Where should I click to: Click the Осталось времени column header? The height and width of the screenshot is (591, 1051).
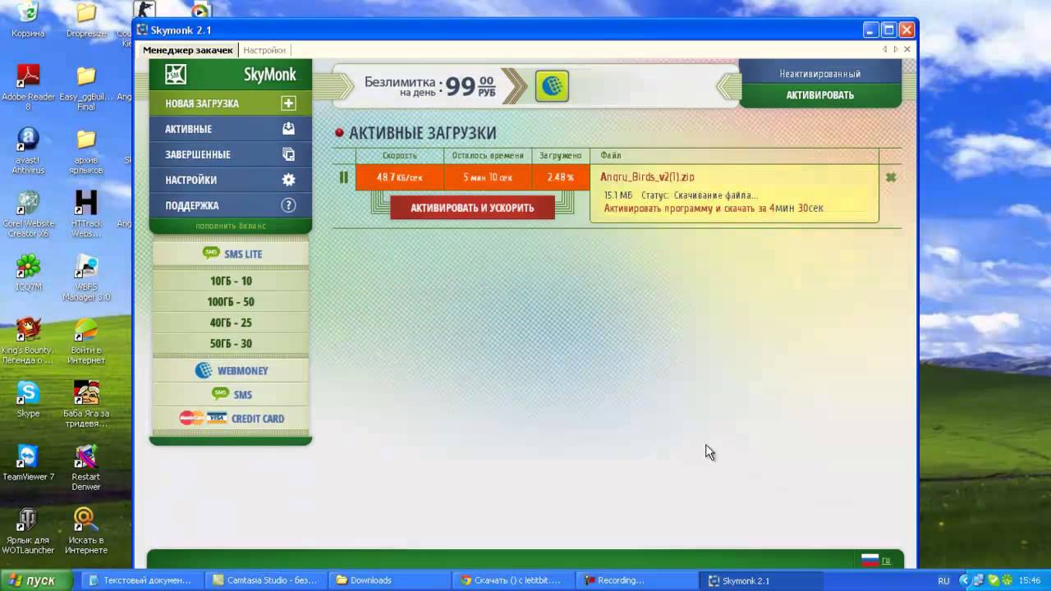coord(488,155)
